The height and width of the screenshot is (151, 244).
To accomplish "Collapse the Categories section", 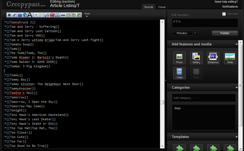I will pyautogui.click(x=236, y=87).
